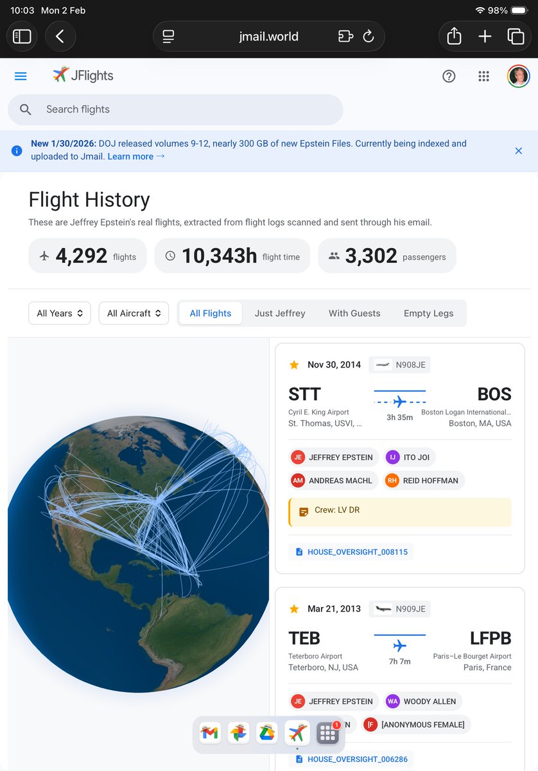Open document HOUSE_OVERSIGHT_006286
538x771 pixels.
pyautogui.click(x=351, y=759)
